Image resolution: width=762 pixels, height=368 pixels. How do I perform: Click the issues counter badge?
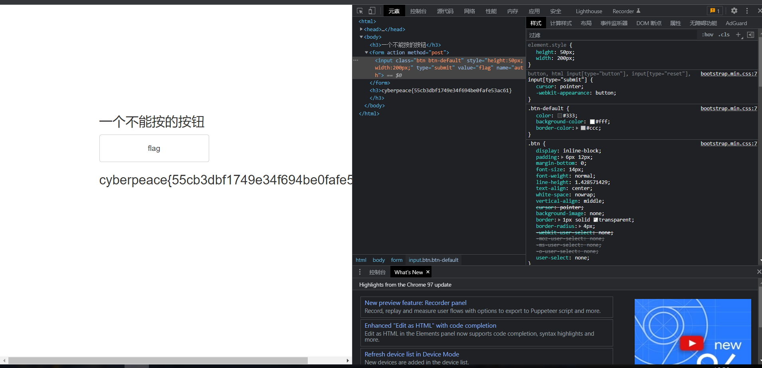point(715,11)
